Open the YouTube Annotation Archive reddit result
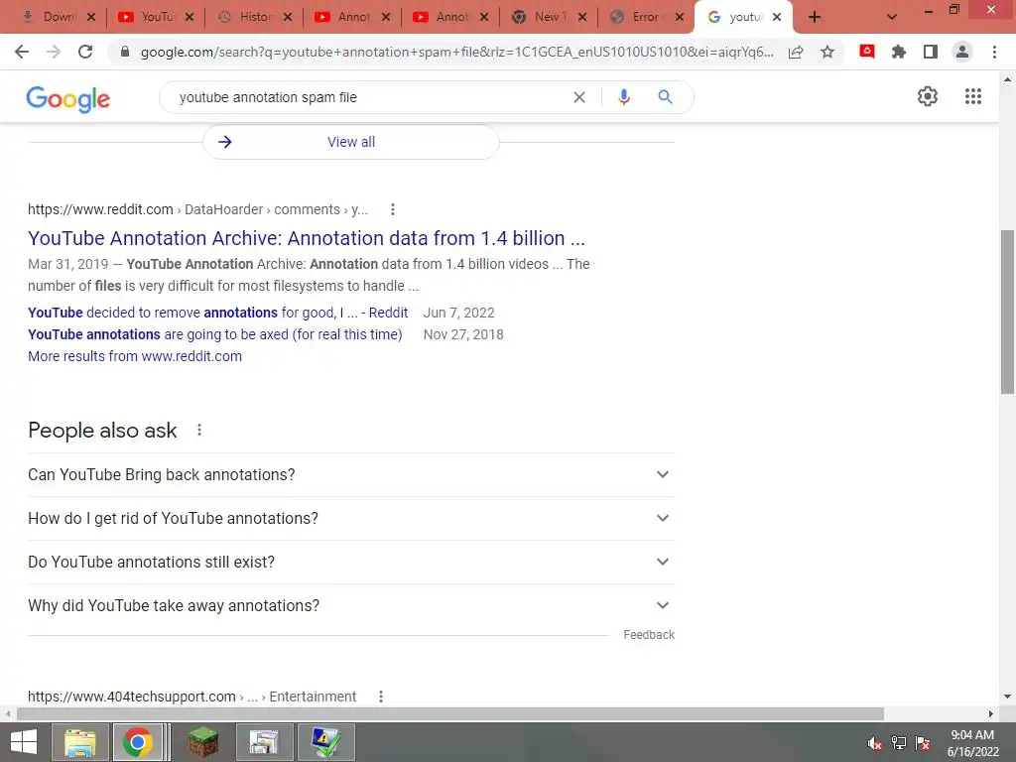The width and height of the screenshot is (1016, 762). pyautogui.click(x=307, y=238)
